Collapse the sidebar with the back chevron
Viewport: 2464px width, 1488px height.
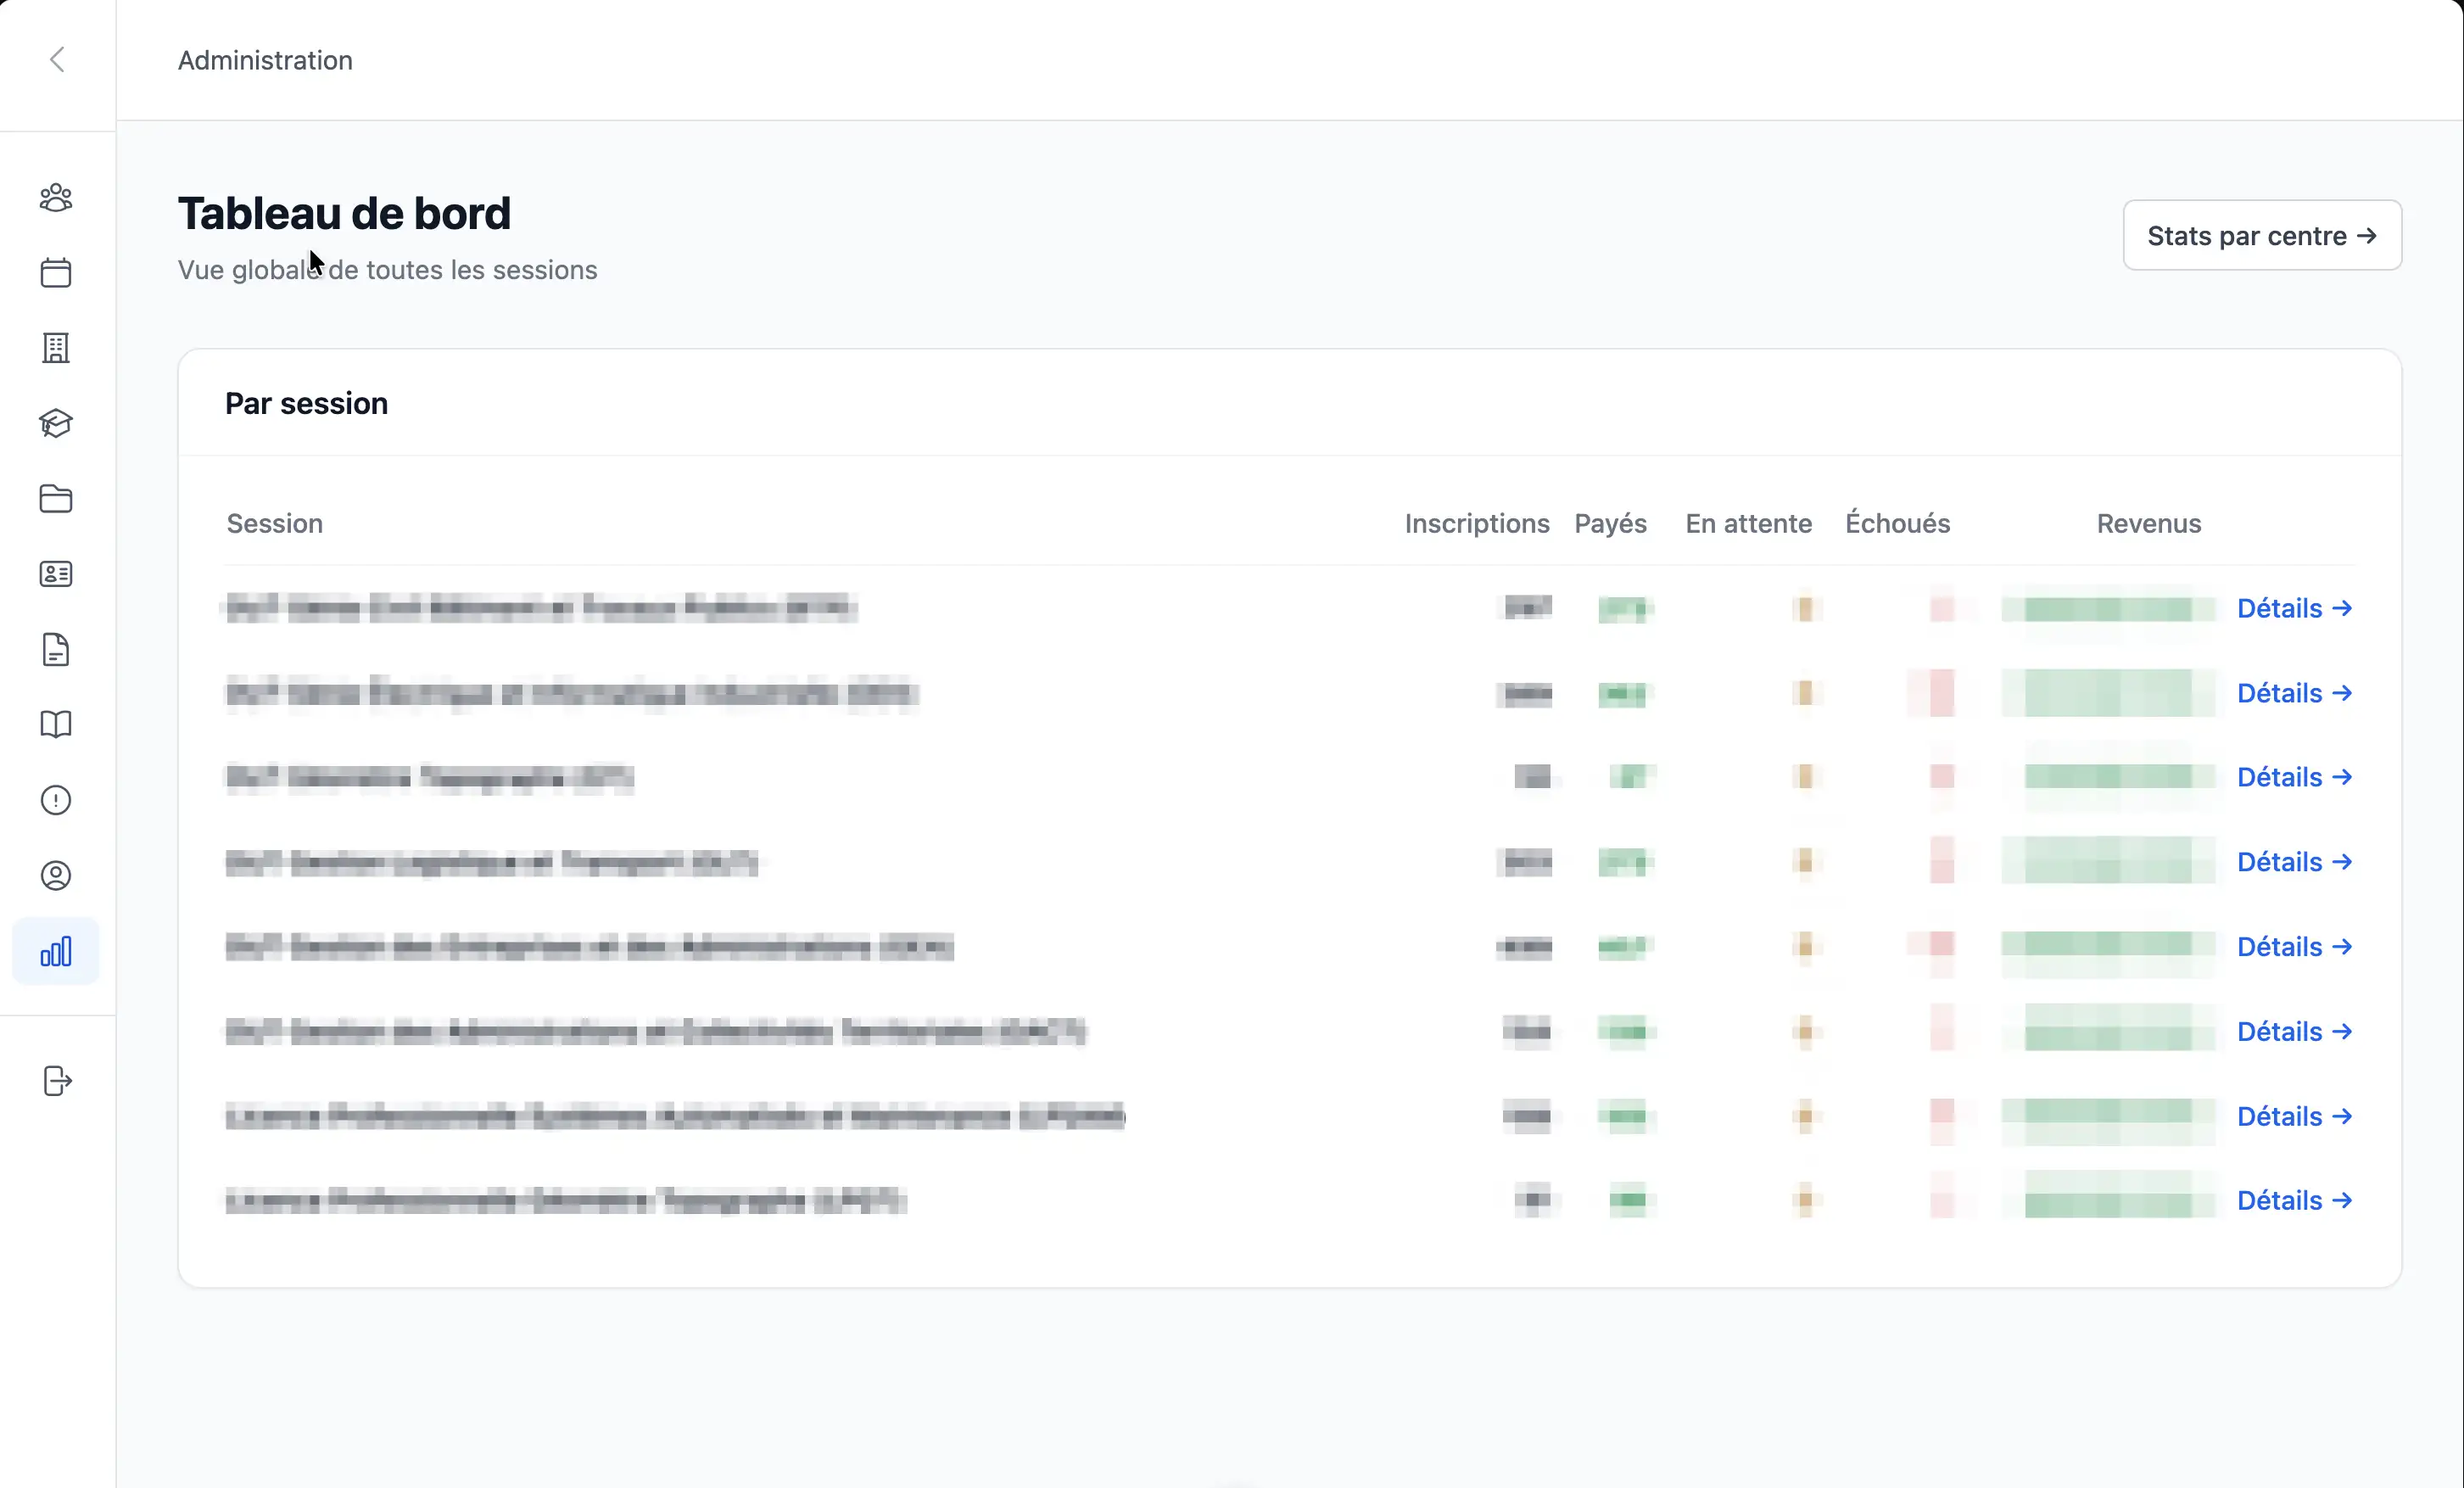pos(57,60)
